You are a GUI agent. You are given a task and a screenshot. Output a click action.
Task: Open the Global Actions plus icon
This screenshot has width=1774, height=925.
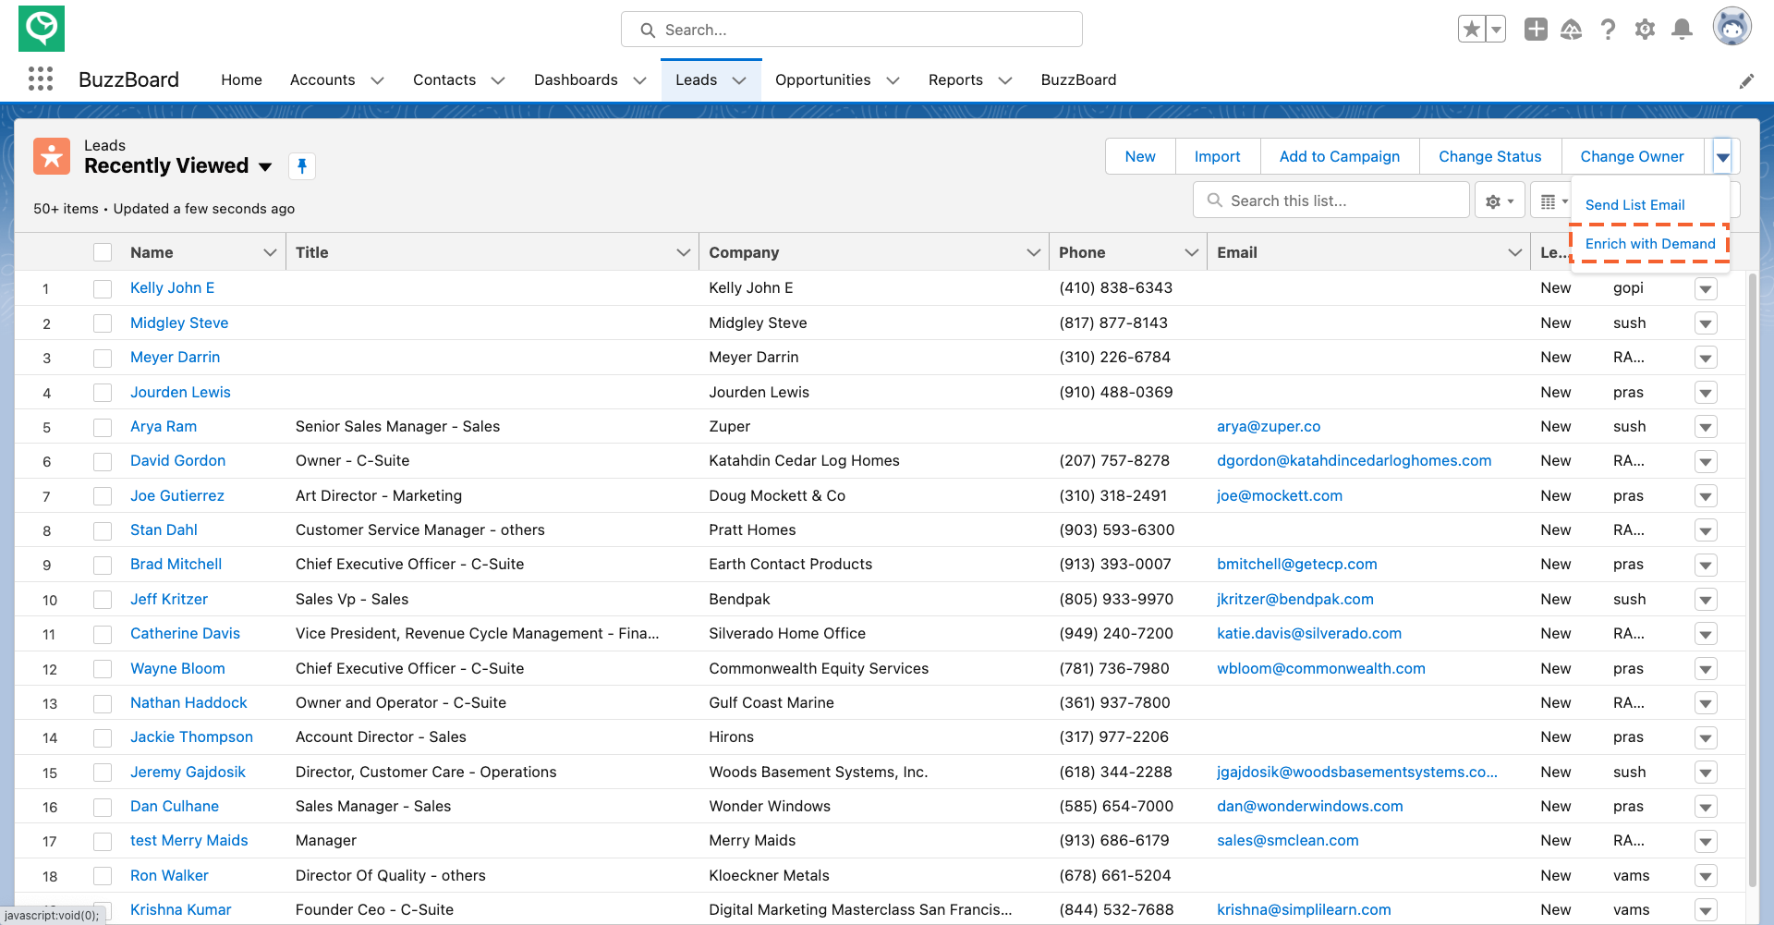coord(1536,30)
